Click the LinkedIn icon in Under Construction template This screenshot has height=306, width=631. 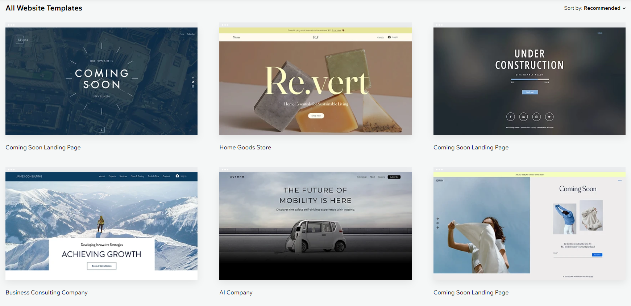523,116
